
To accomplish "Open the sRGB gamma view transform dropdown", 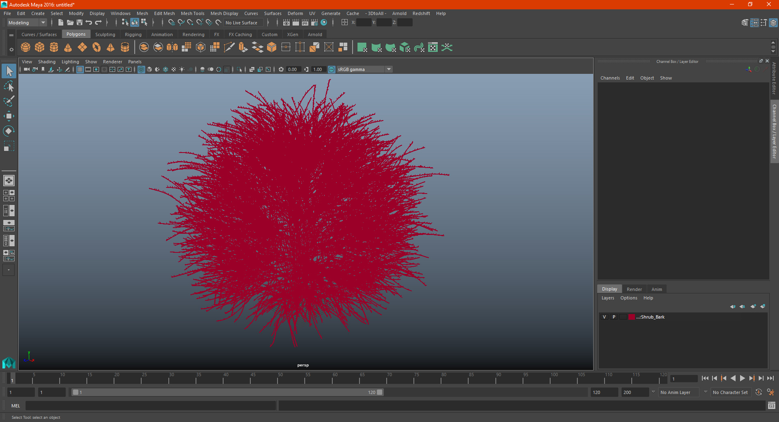I will (364, 69).
